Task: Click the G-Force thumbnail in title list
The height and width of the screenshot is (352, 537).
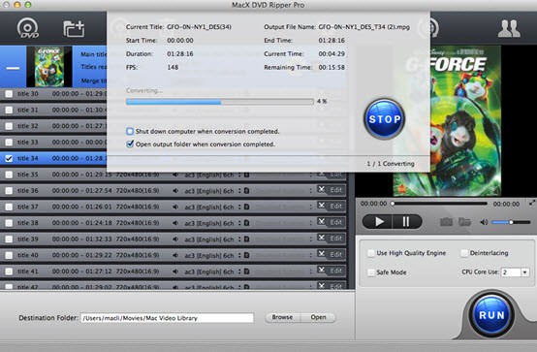Action: (49, 67)
